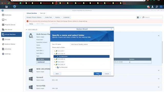Viewport: 164px width, 92px height.
Task: Click host icon beside 10.0.100.8 in wizard
Action: pyautogui.click(x=56, y=62)
